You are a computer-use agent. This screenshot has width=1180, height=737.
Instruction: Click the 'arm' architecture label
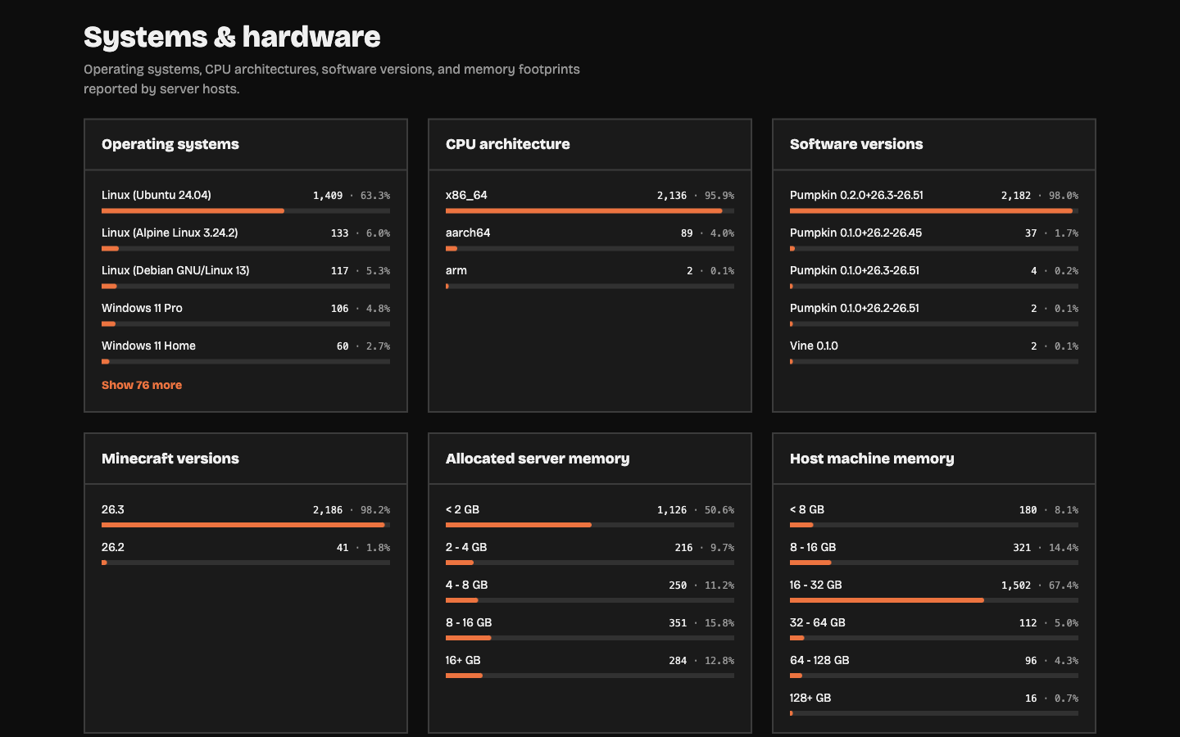pos(456,270)
